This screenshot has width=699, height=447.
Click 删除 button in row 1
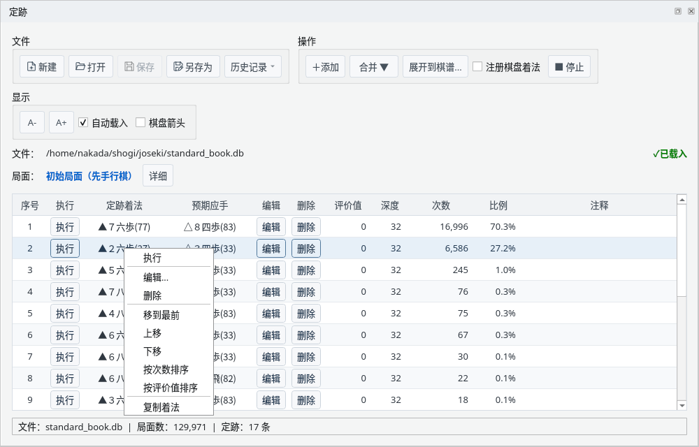coord(306,227)
